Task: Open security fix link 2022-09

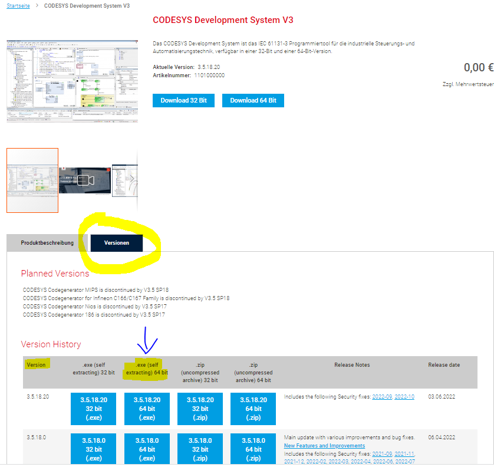Action: pyautogui.click(x=381, y=397)
